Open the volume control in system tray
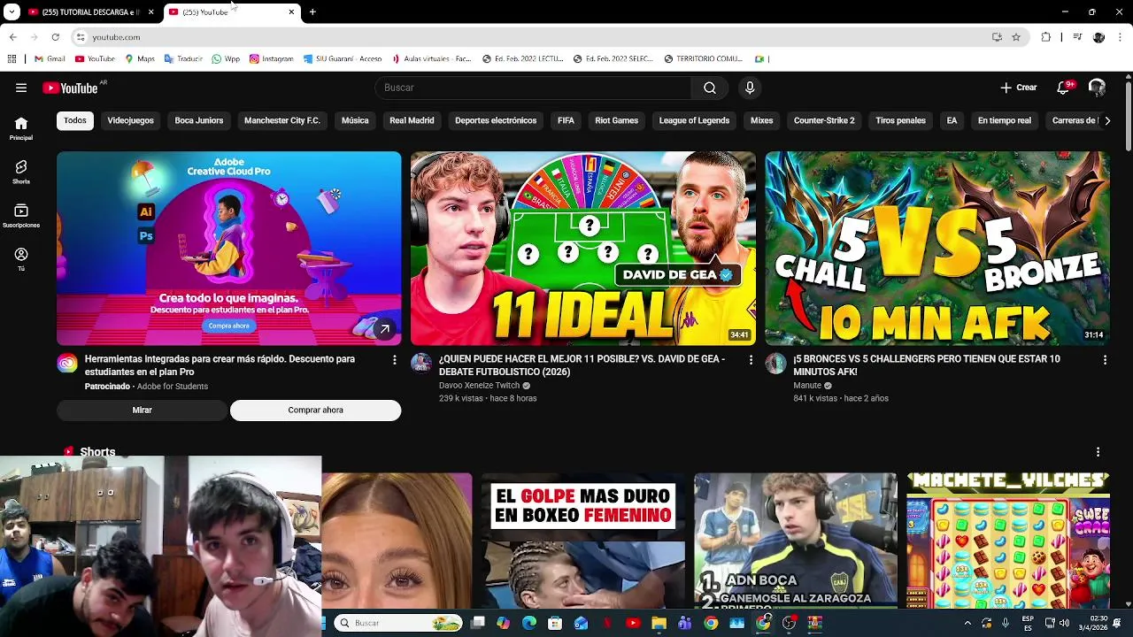The height and width of the screenshot is (637, 1133). (x=1064, y=623)
